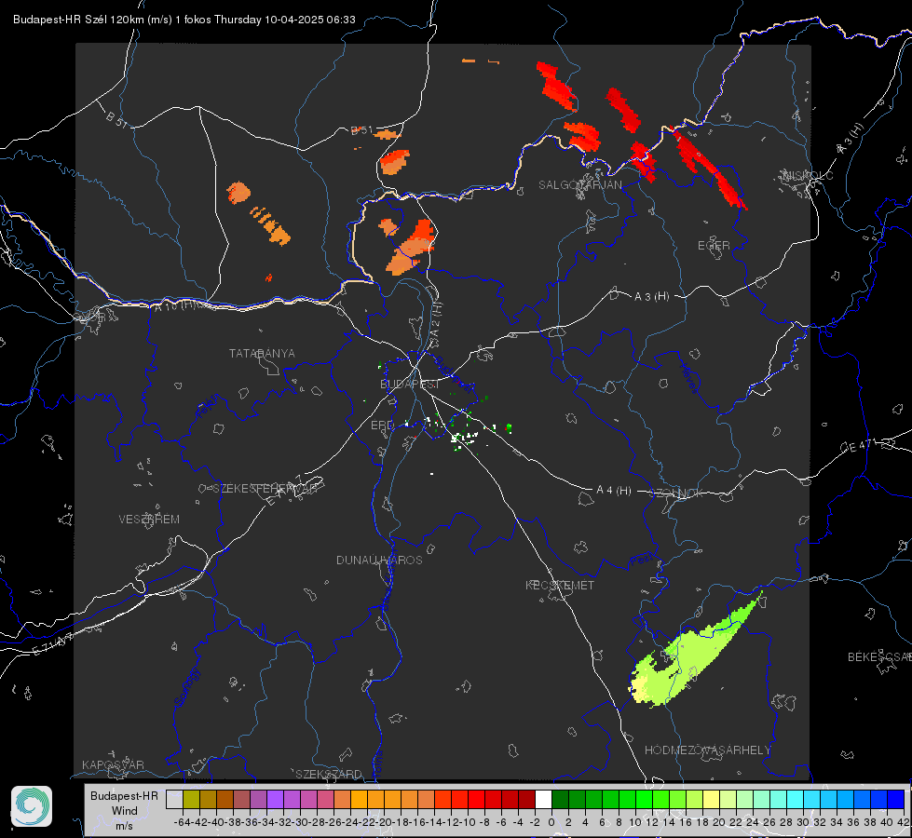This screenshot has width=912, height=838.
Task: Click the SZOLNOK city label
Action: coord(676,493)
